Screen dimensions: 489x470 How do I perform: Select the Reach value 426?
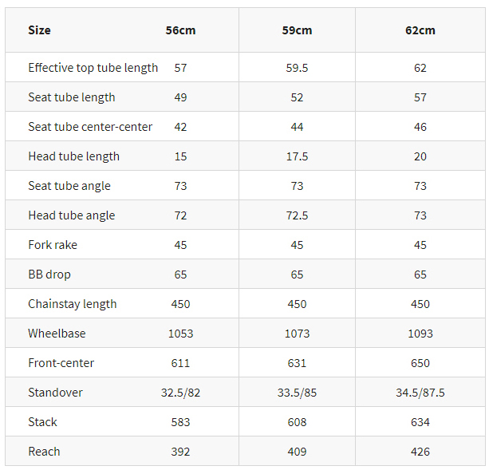coord(420,452)
